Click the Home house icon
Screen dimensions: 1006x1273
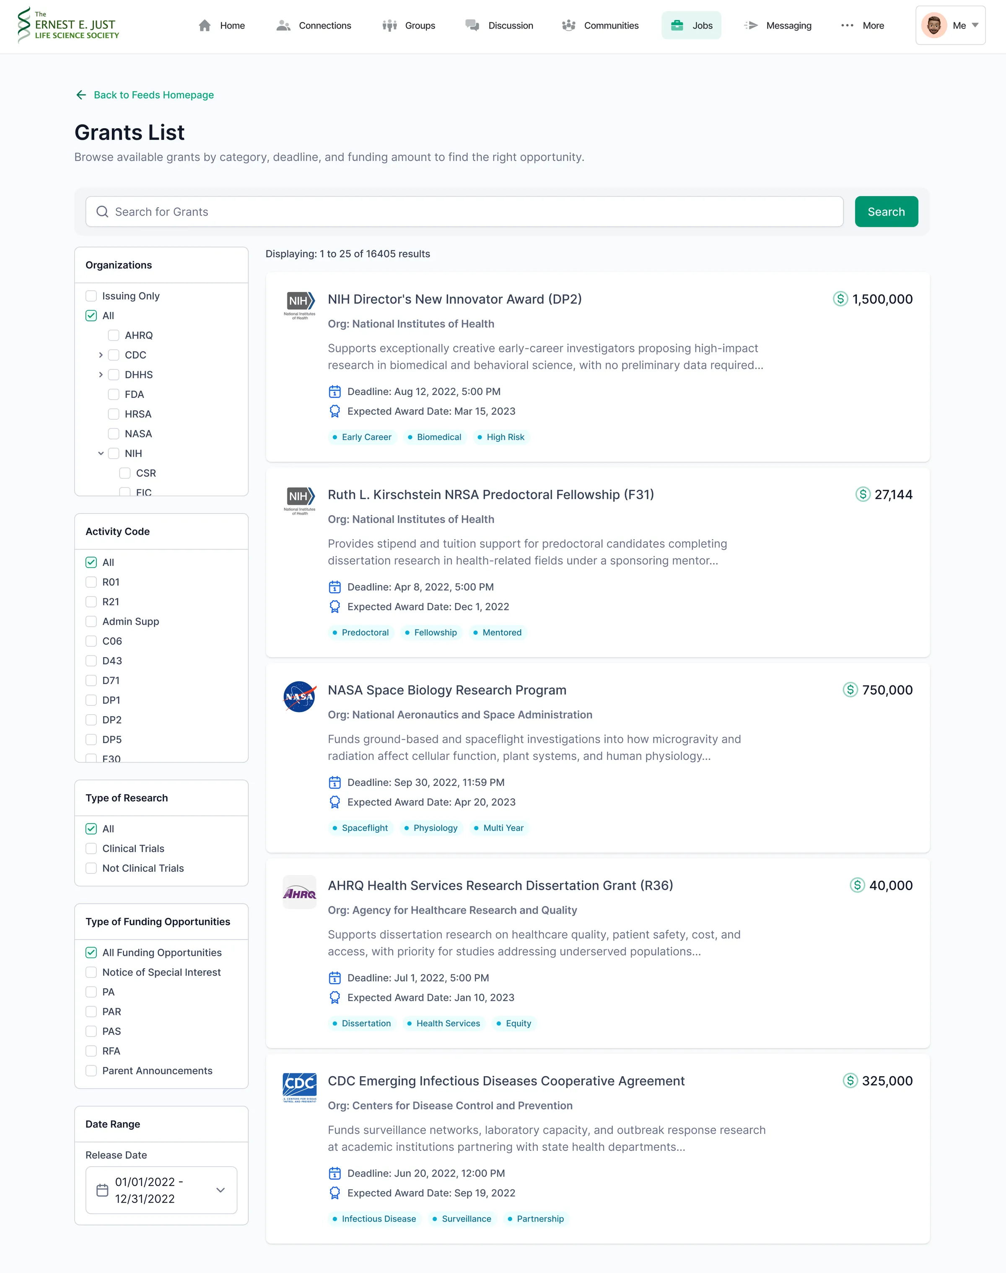pyautogui.click(x=205, y=25)
